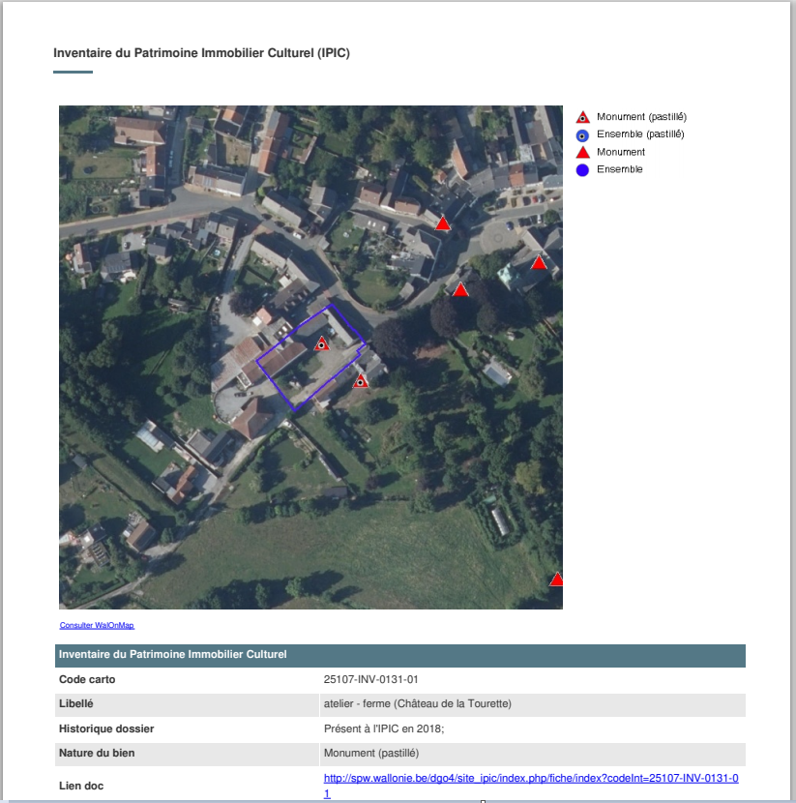
Task: Click the legend text 'Ensemble' beside the blue circle
Action: (619, 169)
